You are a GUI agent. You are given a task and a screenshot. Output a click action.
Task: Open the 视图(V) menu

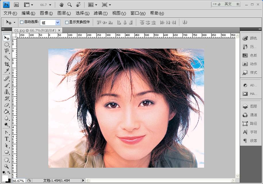119,13
